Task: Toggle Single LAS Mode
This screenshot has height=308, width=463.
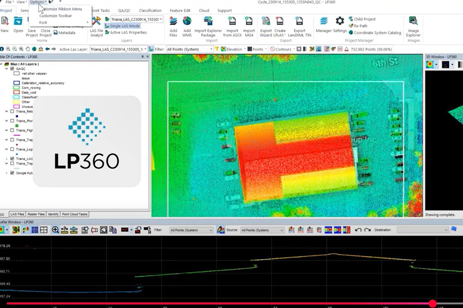Action: click(x=122, y=26)
